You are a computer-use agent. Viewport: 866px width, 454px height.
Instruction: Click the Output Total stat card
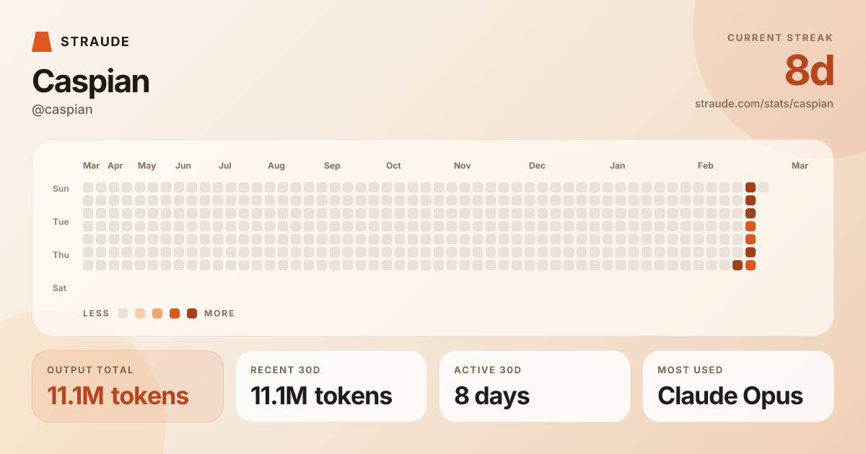(x=128, y=386)
